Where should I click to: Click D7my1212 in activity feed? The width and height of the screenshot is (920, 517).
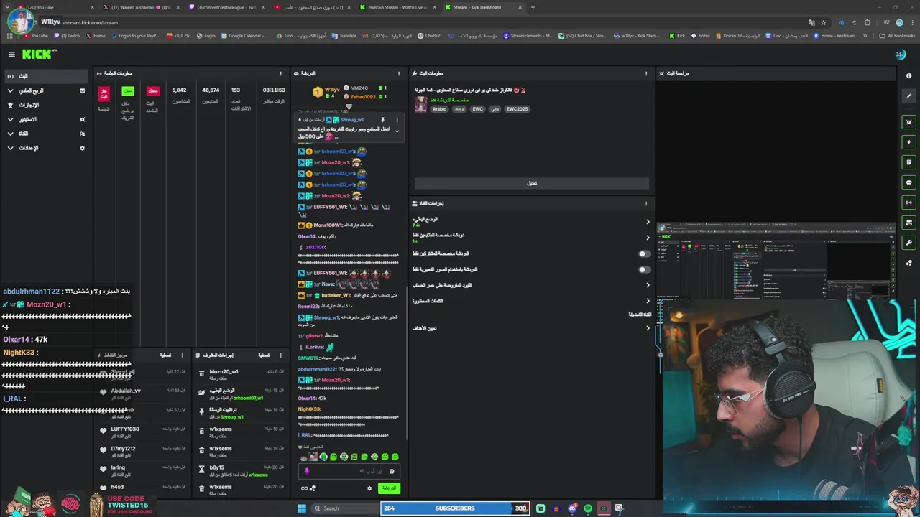[123, 449]
